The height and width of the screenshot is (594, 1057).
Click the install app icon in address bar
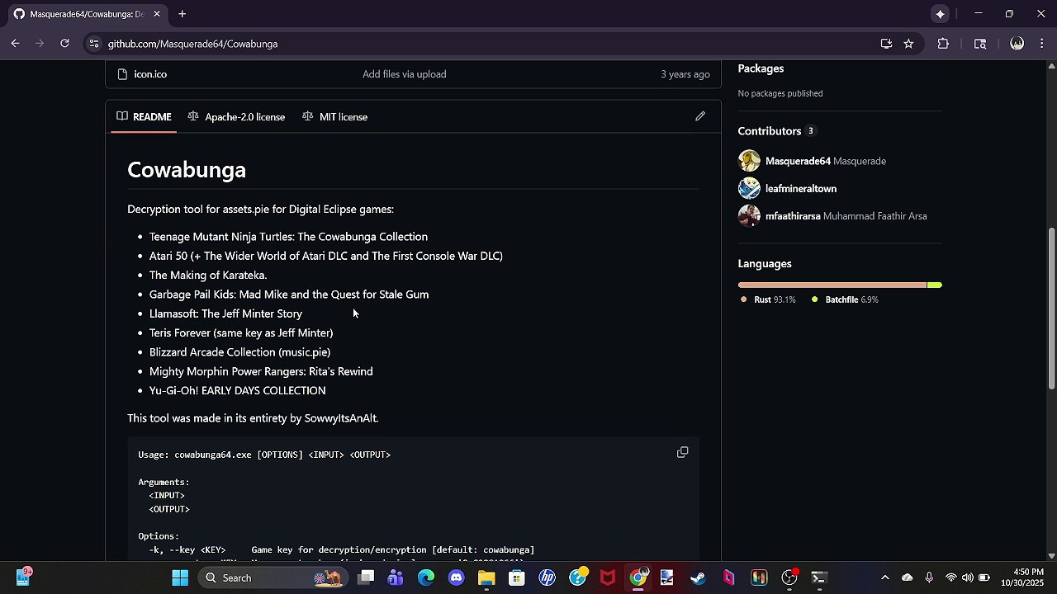click(x=886, y=44)
